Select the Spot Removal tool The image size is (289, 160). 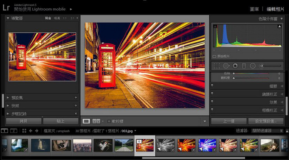[226, 66]
